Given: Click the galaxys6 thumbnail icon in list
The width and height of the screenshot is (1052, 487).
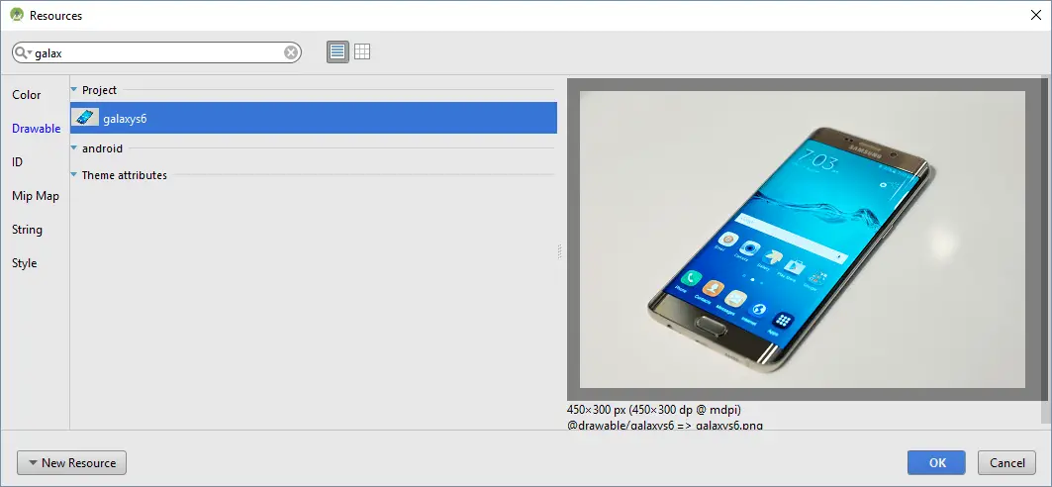Looking at the screenshot, I should tap(86, 118).
